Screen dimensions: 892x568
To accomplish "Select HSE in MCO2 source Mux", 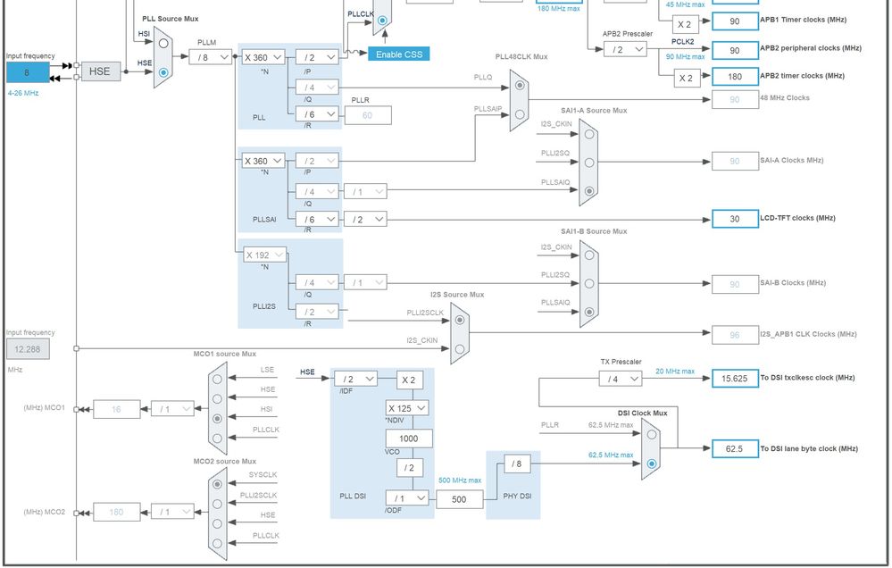I will [217, 523].
